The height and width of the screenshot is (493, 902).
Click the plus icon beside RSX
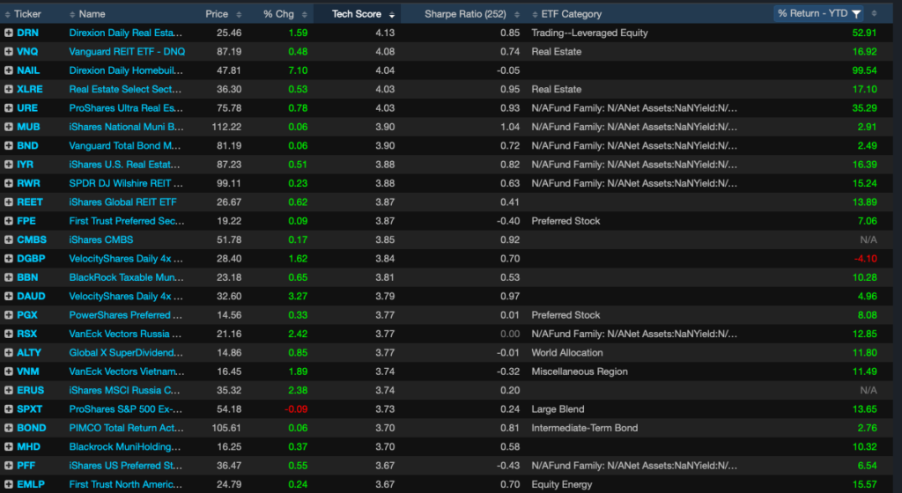[9, 334]
